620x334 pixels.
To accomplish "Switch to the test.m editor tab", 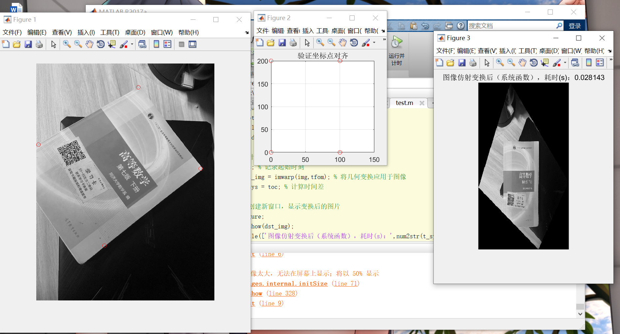I will [x=404, y=103].
